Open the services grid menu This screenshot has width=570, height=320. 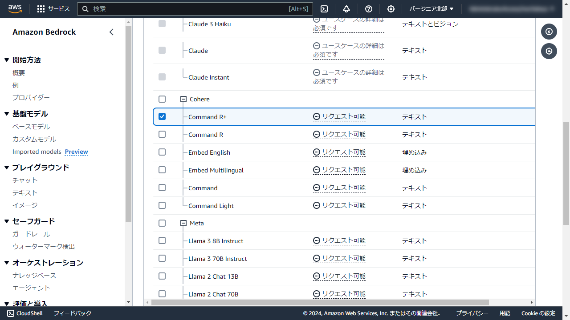point(53,9)
